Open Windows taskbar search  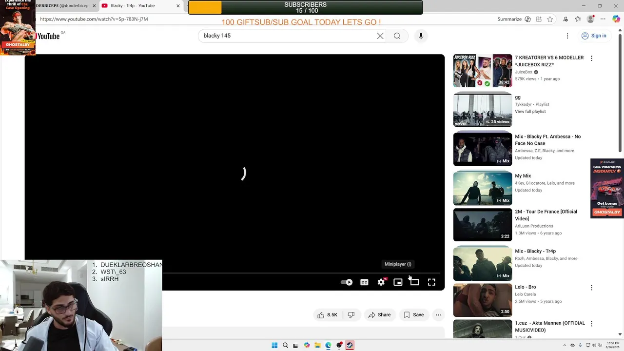pos(285,345)
